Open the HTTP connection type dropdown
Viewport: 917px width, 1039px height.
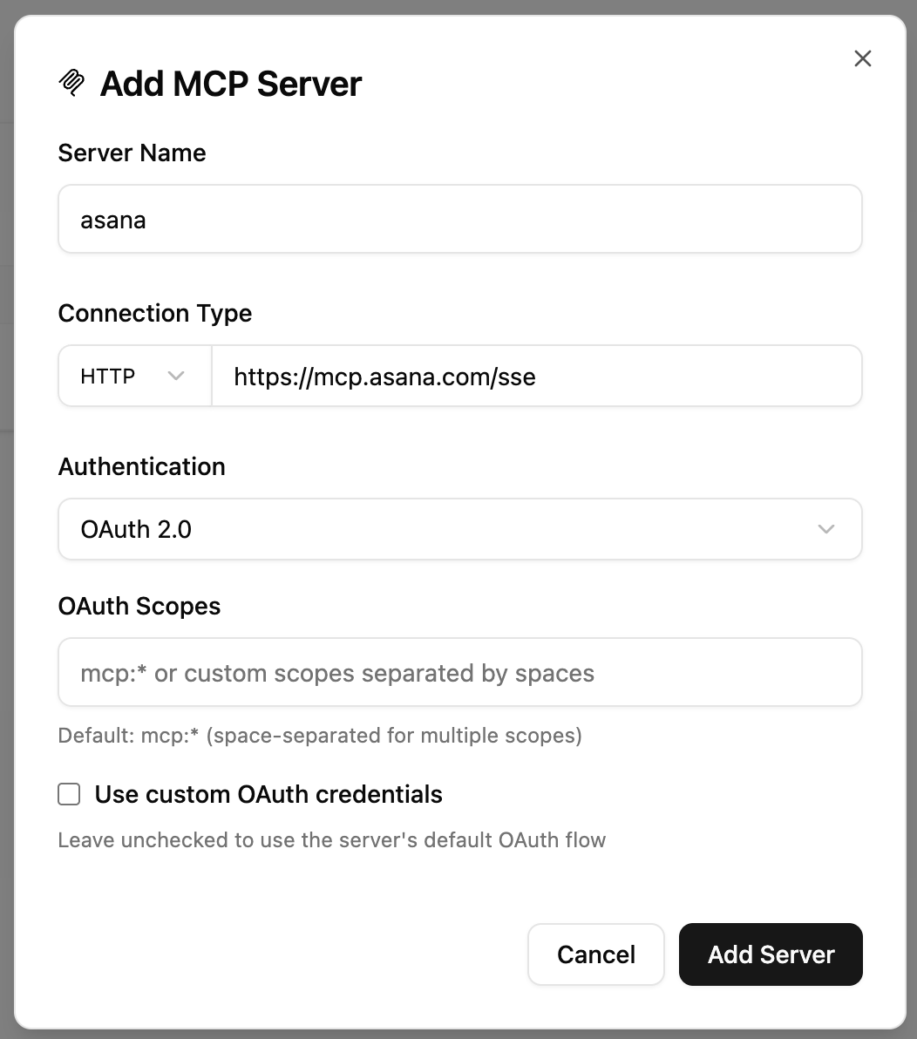135,376
